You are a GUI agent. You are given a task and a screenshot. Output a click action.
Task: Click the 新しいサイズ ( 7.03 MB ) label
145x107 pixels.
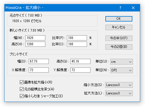[x=27, y=30]
